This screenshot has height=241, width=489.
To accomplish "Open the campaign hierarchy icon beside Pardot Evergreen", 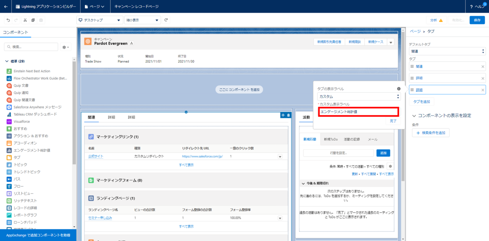I will click(132, 43).
